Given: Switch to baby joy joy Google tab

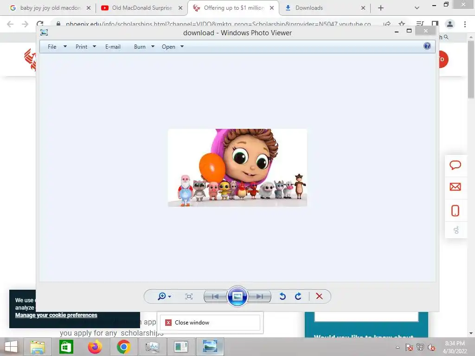Looking at the screenshot, I should click(50, 8).
